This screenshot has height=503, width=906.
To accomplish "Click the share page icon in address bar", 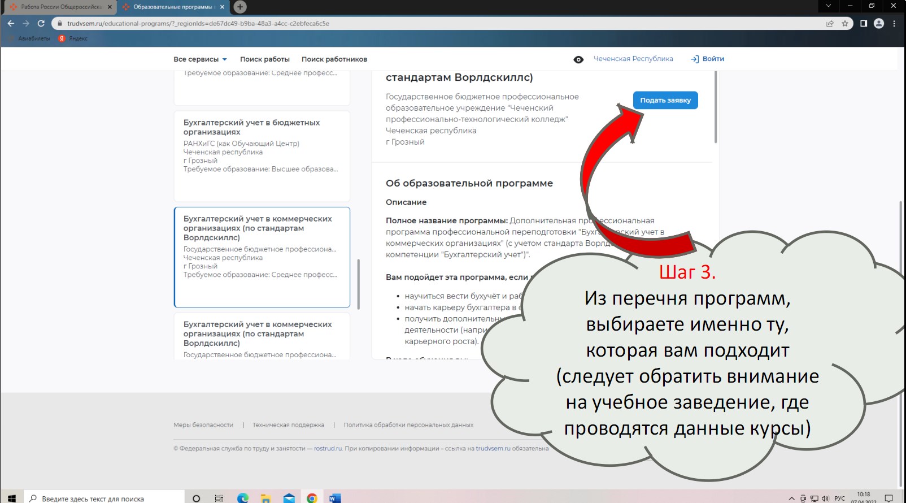I will coord(830,23).
